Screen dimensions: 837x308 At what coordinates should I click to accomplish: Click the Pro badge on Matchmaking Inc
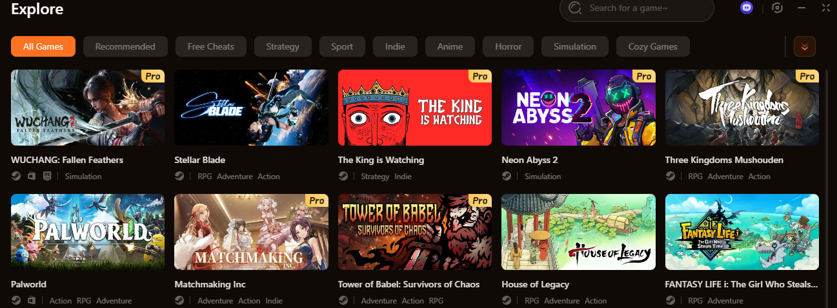[x=316, y=200]
